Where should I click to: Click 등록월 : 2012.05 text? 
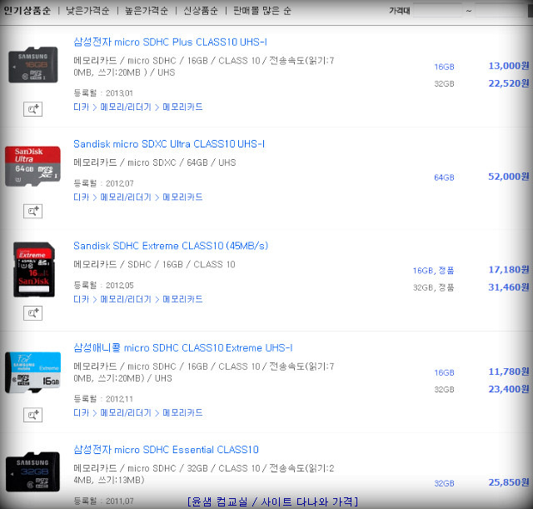pos(103,285)
